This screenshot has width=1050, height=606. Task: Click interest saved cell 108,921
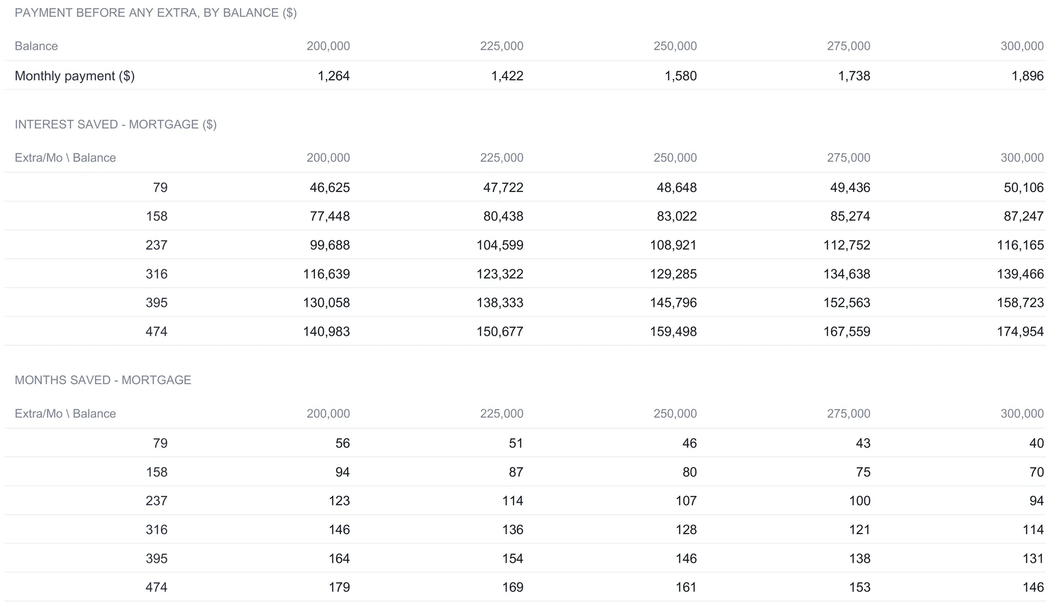(x=673, y=245)
